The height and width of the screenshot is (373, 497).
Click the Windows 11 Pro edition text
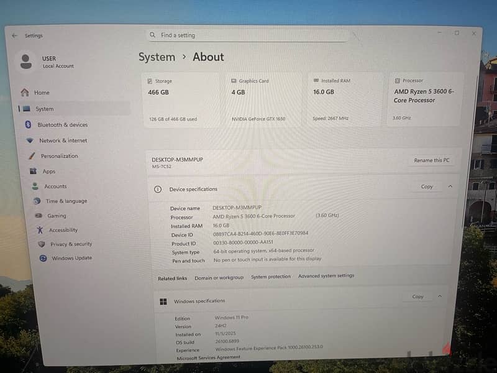click(x=232, y=317)
